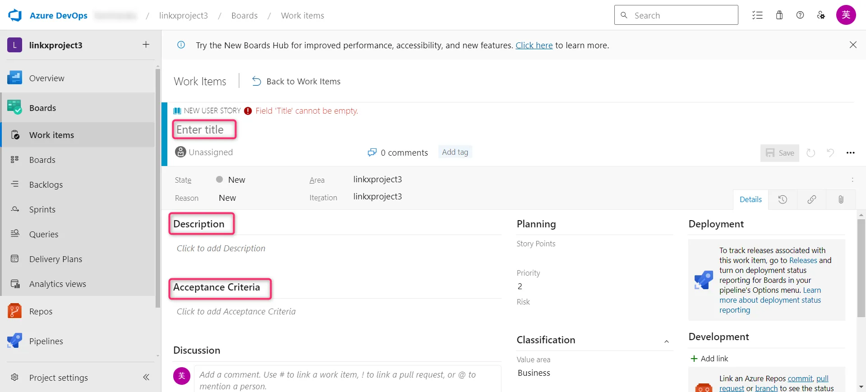This screenshot has width=866, height=392.
Task: Open Backlogs in the sidebar
Action: coord(78,184)
